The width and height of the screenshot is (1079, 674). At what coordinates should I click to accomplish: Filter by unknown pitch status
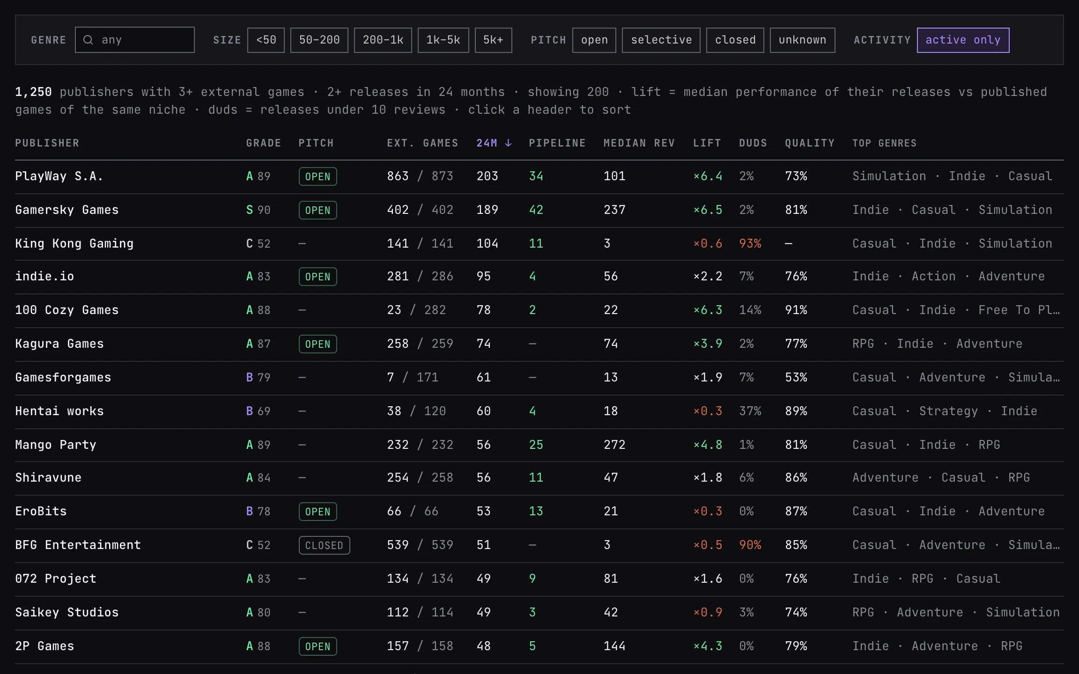pyautogui.click(x=803, y=40)
